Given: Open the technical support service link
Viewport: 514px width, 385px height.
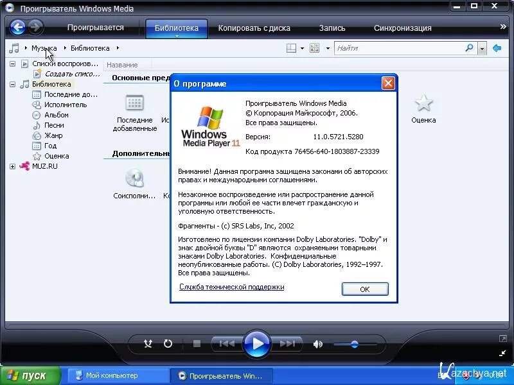Looking at the screenshot, I should coord(232,287).
